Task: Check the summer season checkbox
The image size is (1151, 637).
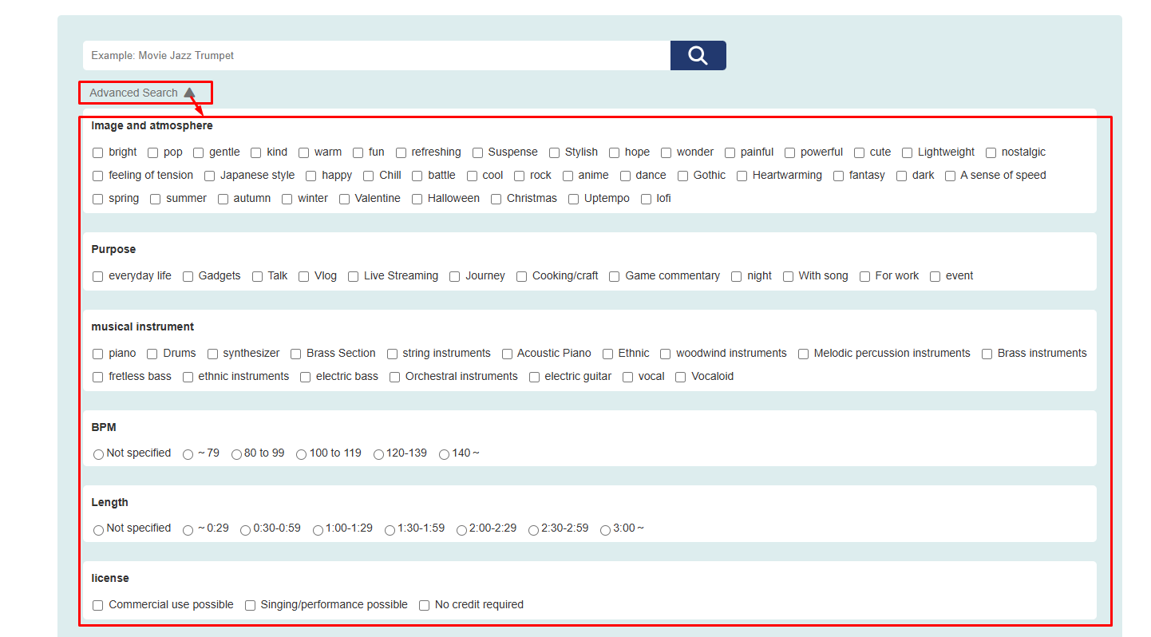Action: coord(156,199)
